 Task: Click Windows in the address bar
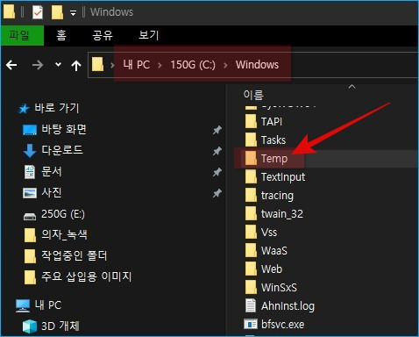tap(257, 65)
